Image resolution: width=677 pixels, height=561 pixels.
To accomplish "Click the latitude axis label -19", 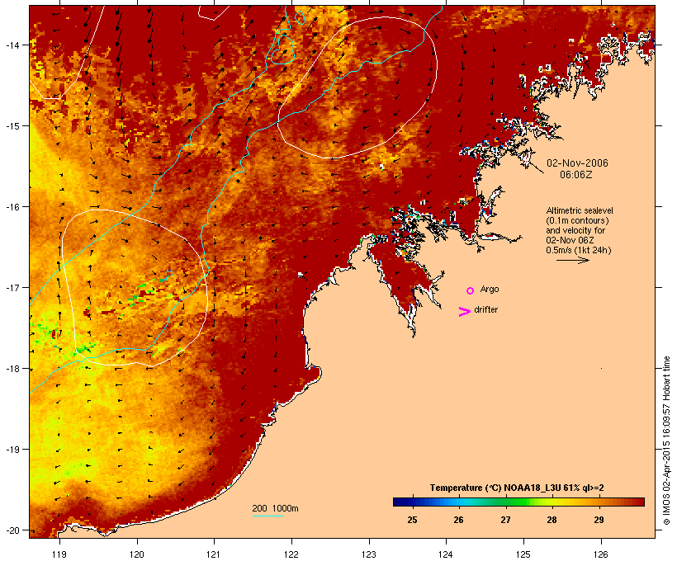I will (x=12, y=450).
